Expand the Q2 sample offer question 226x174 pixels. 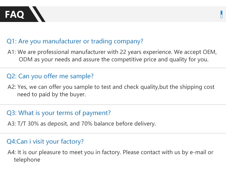[x=50, y=76]
